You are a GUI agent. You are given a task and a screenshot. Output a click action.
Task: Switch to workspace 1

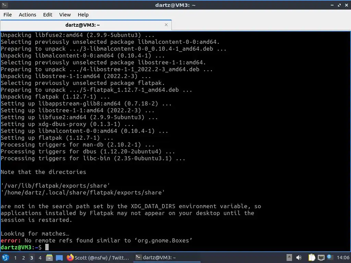coord(15,258)
